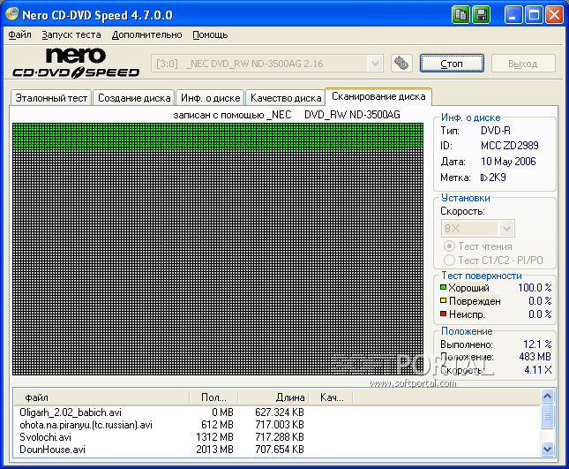Open the 8X speed dropdown
Image resolution: width=569 pixels, height=469 pixels.
(506, 229)
